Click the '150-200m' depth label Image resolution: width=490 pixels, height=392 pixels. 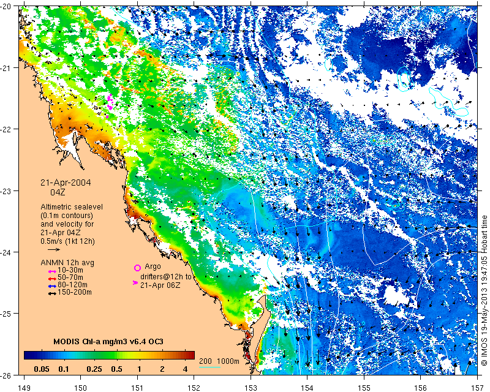(75, 292)
